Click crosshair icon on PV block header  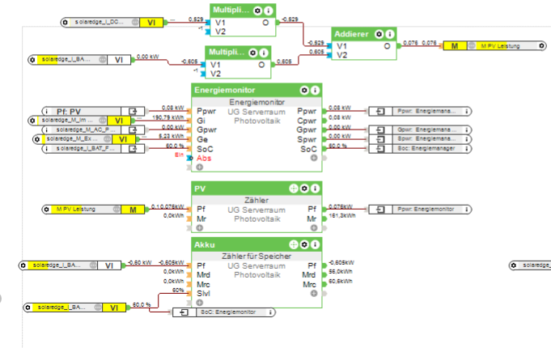pyautogui.click(x=294, y=189)
